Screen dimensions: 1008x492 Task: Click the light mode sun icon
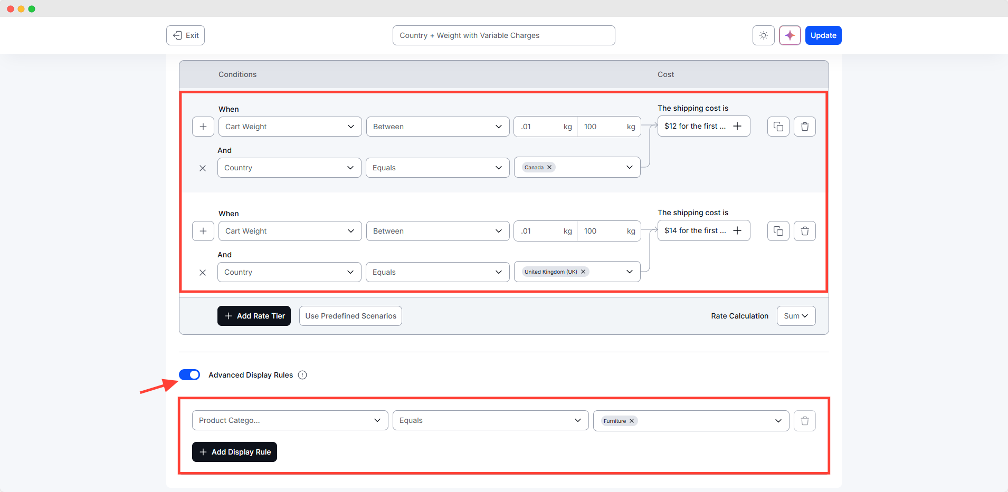pyautogui.click(x=763, y=35)
